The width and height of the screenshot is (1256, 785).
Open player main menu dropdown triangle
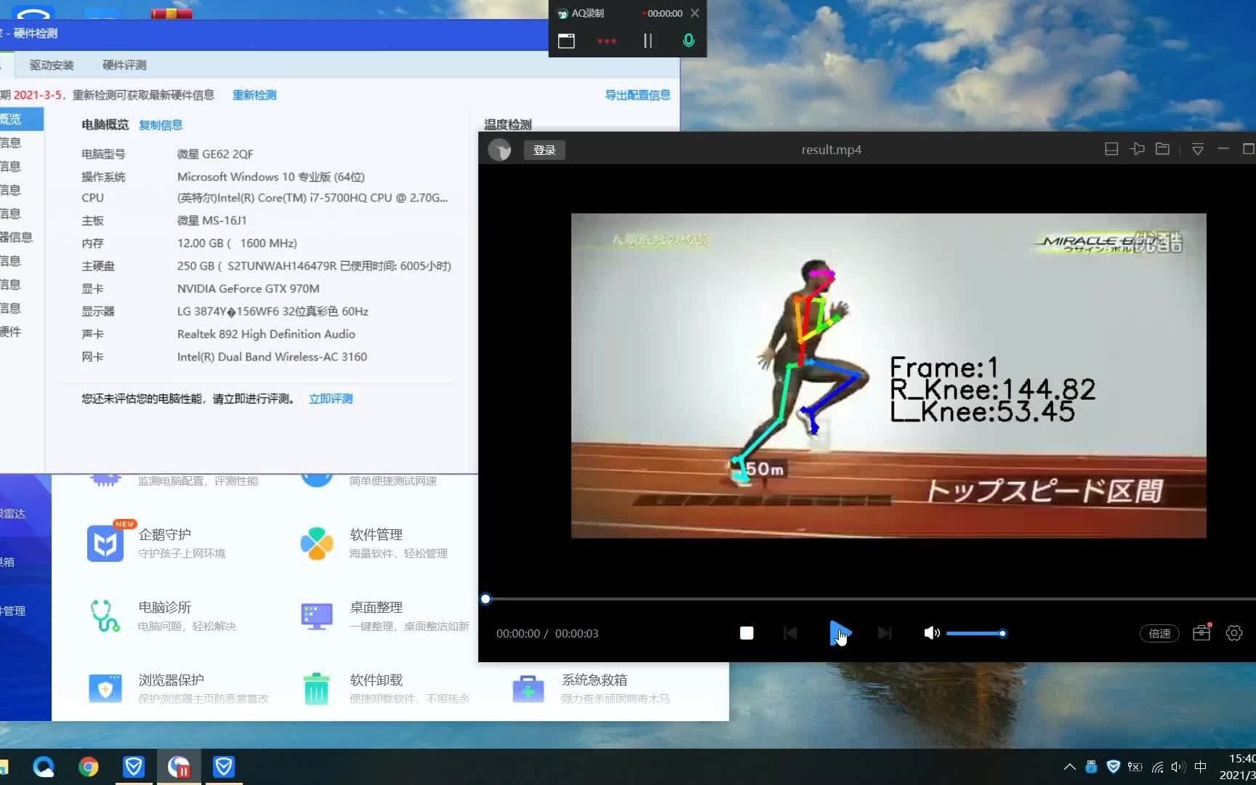click(x=1198, y=150)
